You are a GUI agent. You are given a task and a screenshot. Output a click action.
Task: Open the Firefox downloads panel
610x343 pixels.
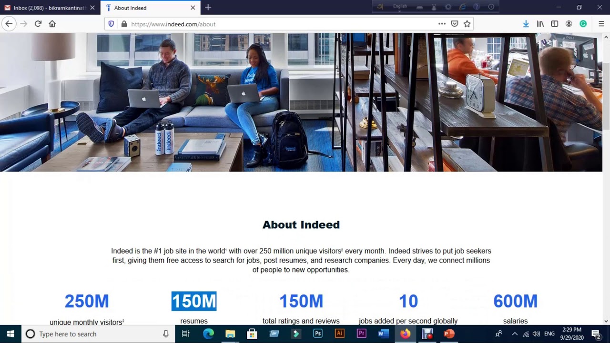point(526,24)
